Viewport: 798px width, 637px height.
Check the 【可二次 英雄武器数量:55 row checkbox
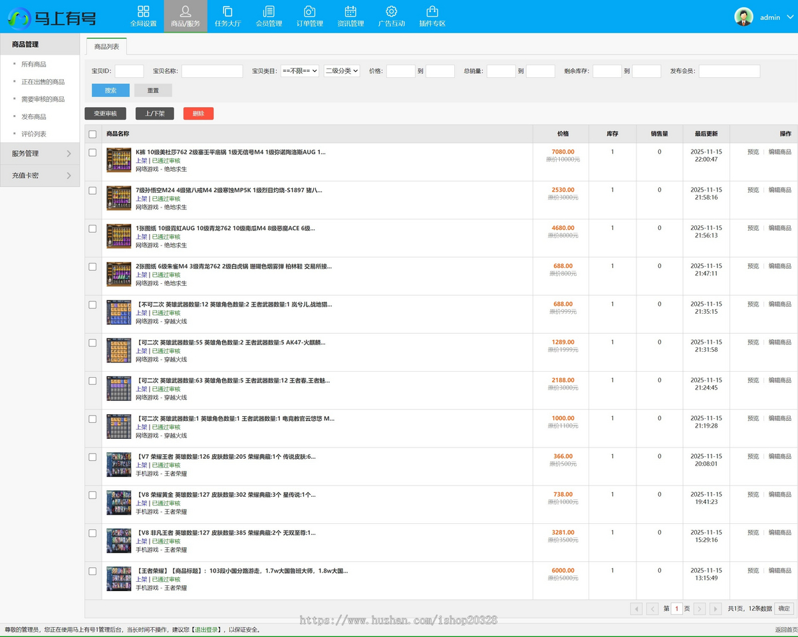(x=92, y=342)
